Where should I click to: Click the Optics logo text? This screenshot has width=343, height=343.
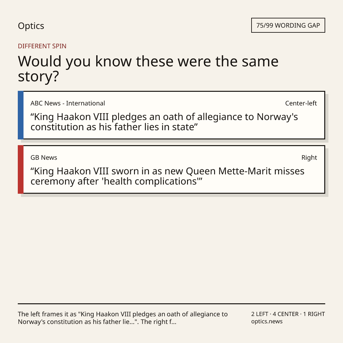tap(31, 26)
